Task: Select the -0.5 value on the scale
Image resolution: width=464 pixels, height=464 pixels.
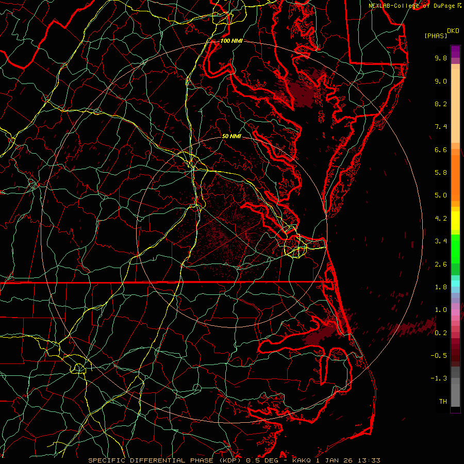Action: coord(439,356)
